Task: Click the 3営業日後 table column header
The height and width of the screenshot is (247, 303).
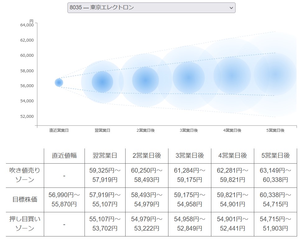Action: 190,156
